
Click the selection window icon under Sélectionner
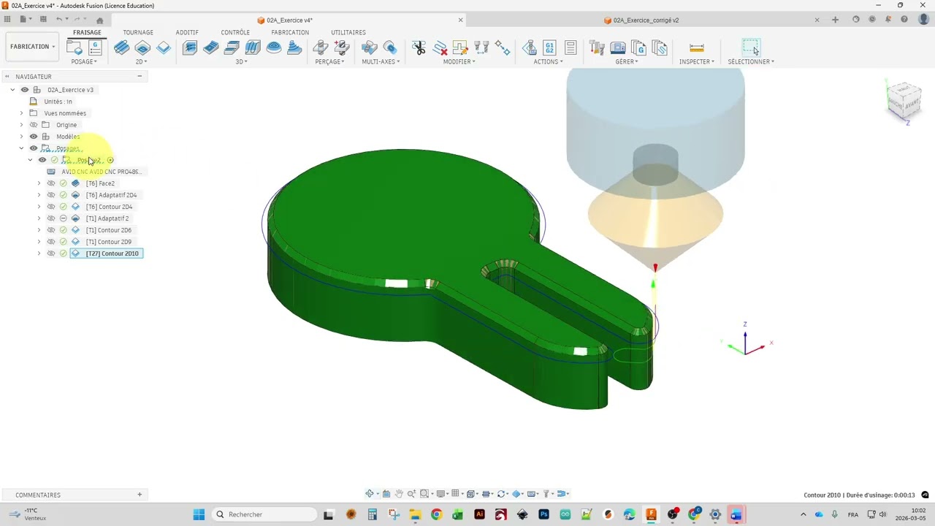[x=751, y=47]
